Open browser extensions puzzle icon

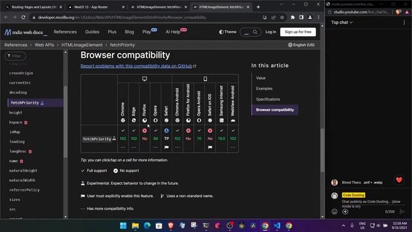292,17
